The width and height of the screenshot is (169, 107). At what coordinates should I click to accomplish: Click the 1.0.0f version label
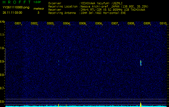tap(37, 2)
